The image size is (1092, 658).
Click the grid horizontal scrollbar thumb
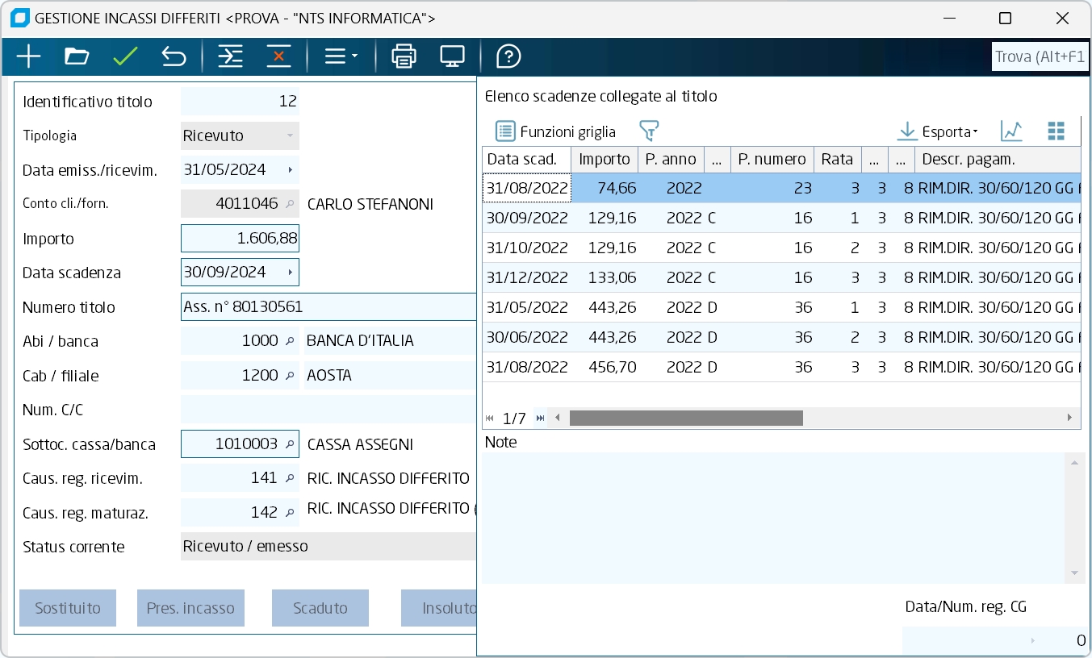point(686,418)
